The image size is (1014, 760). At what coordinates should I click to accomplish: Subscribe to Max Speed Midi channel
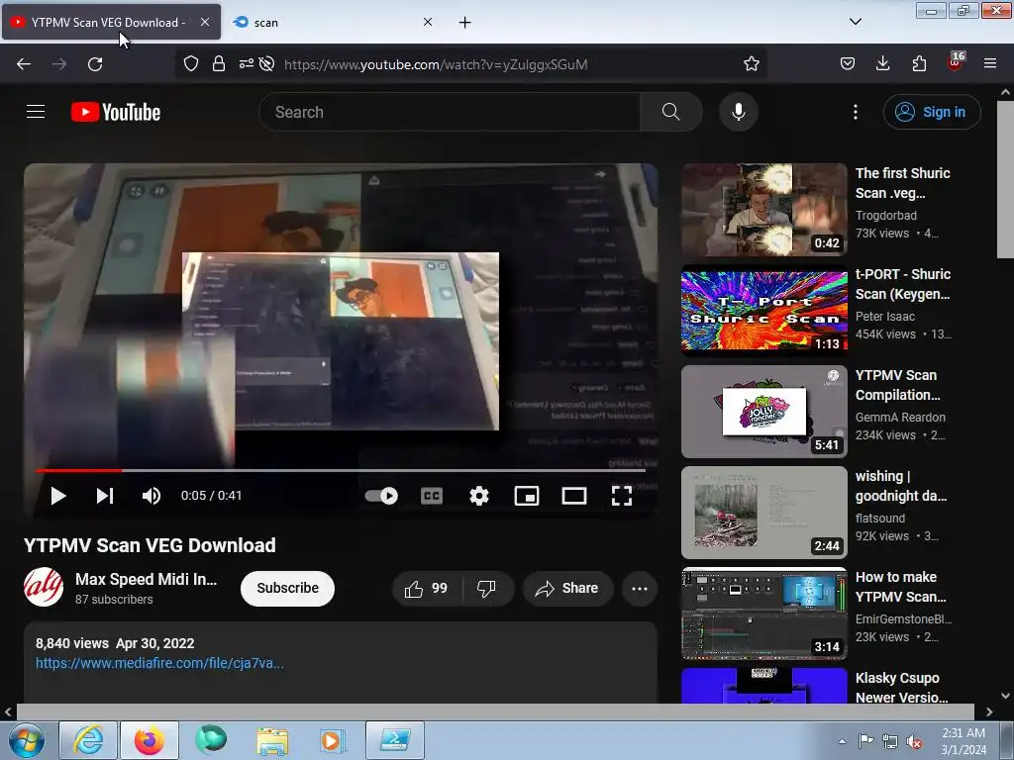pyautogui.click(x=287, y=588)
